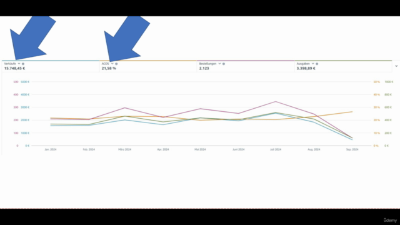The height and width of the screenshot is (225, 400).
Task: Click the Aug. 2024 axis label
Action: coord(314,149)
